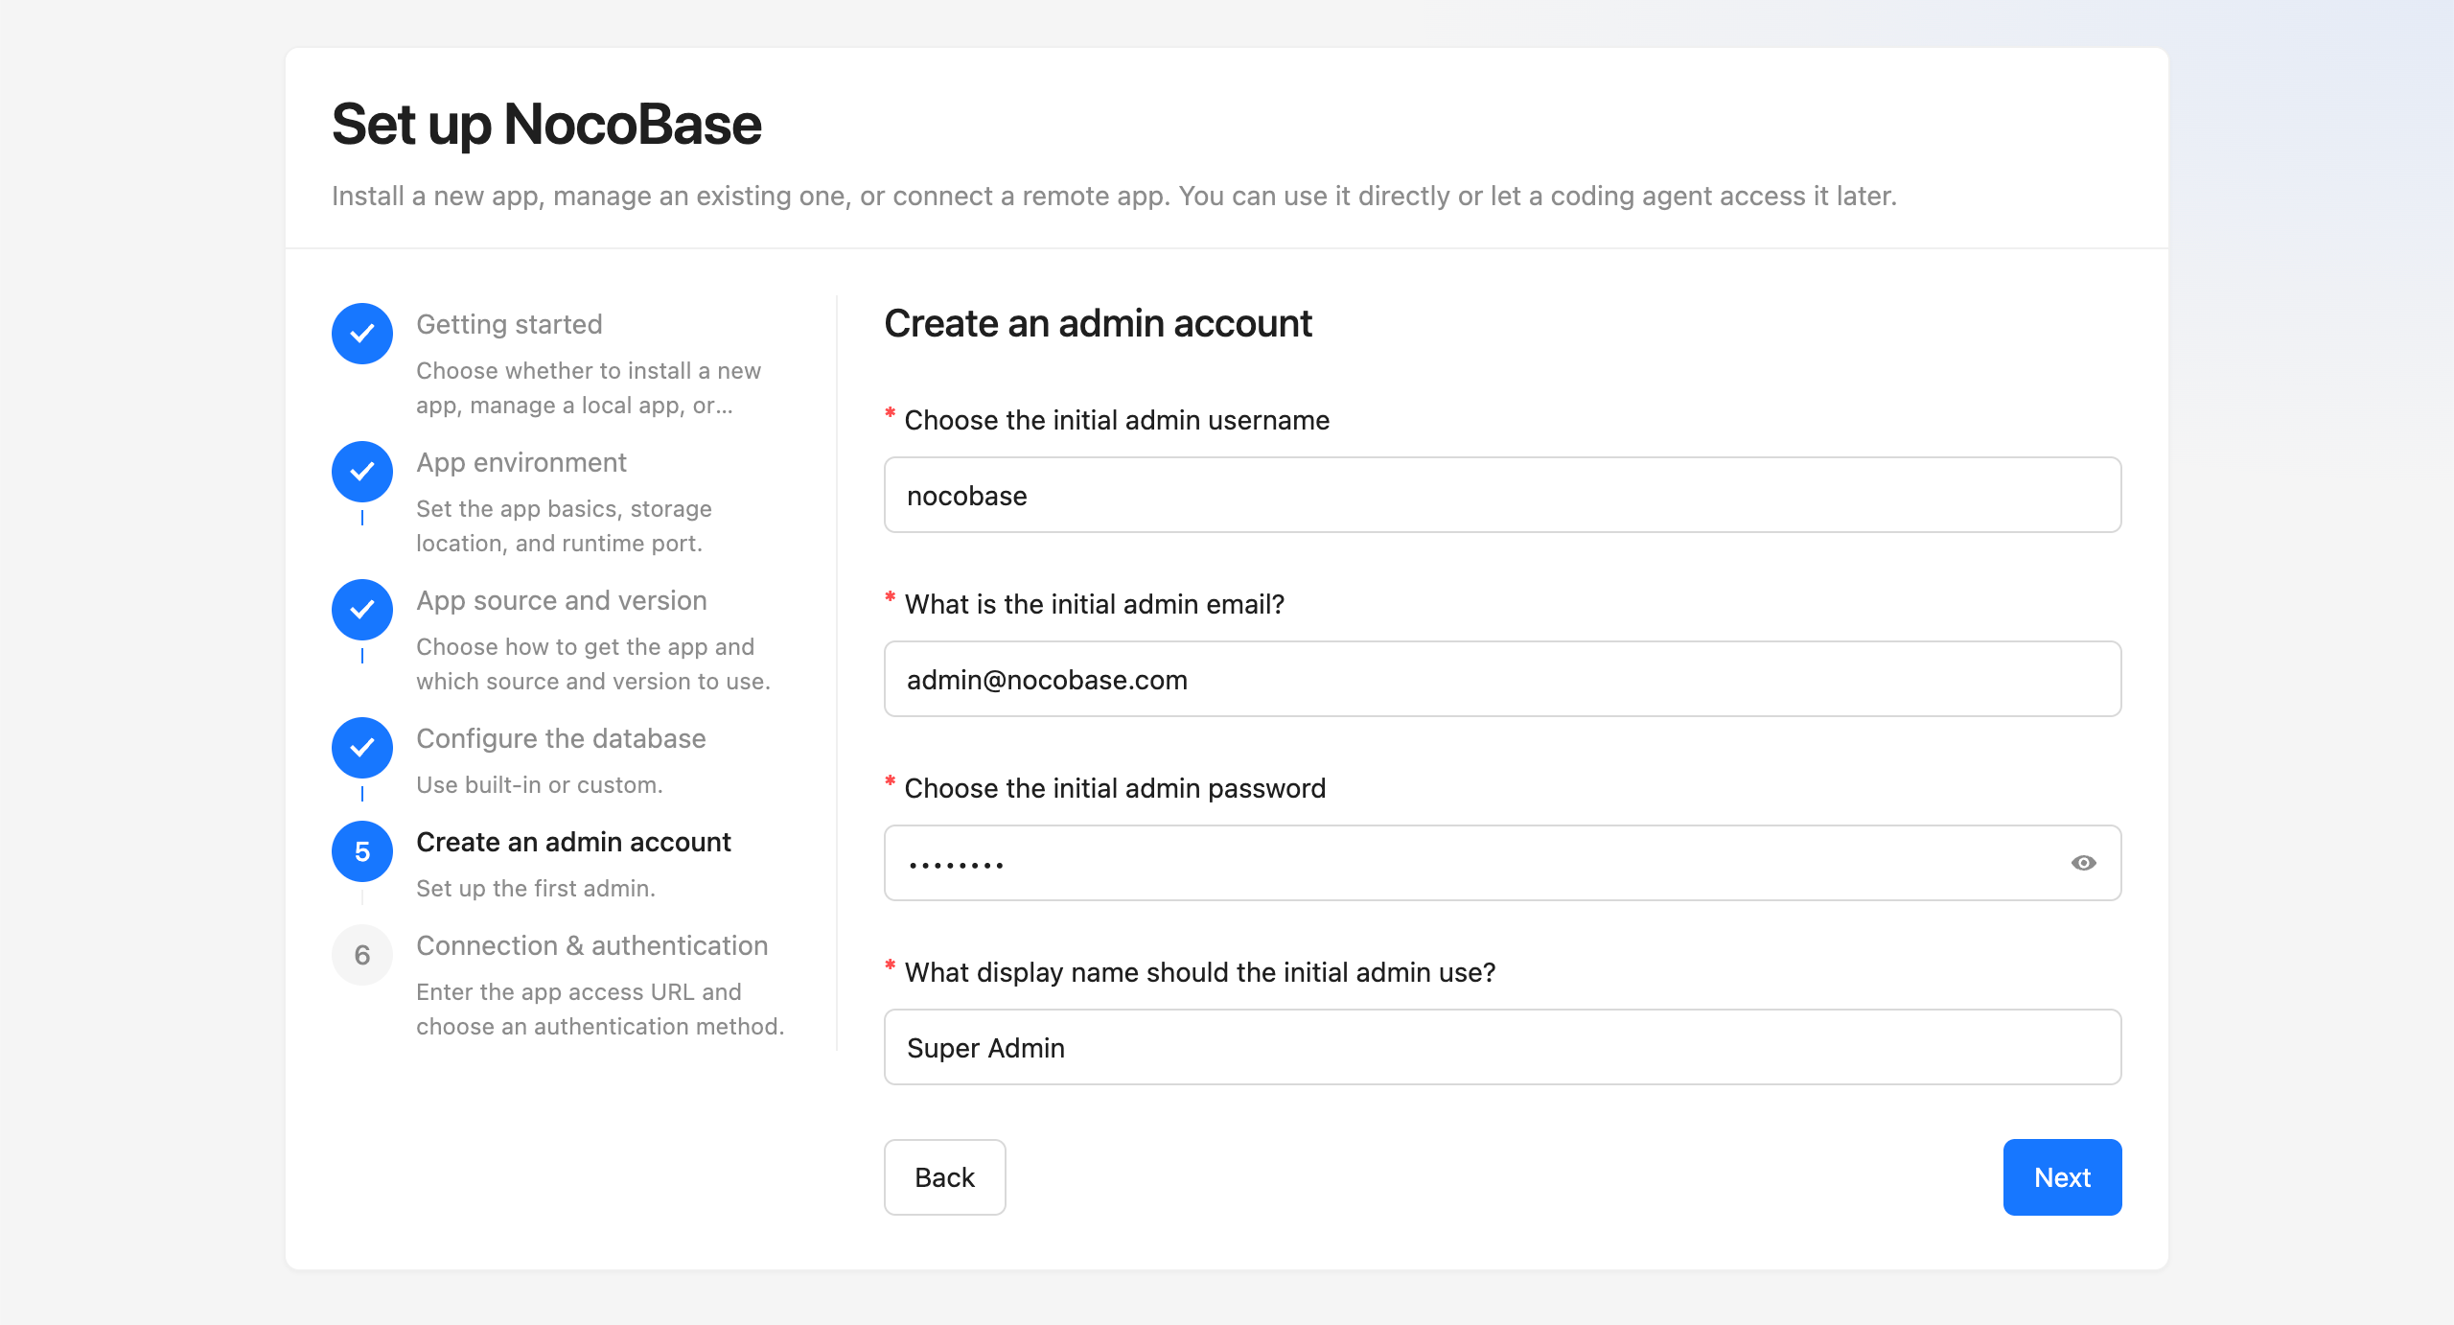The height and width of the screenshot is (1325, 2454).
Task: Click the 'Create an admin account' form heading
Action: point(1098,324)
